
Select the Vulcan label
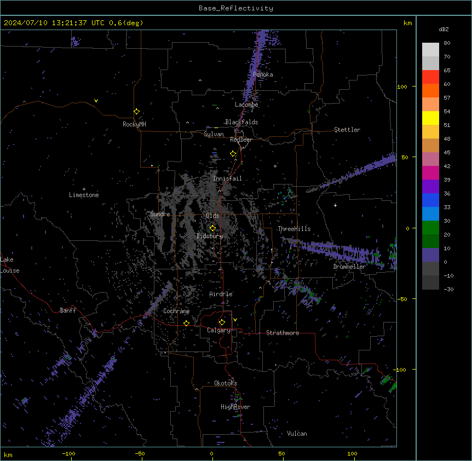click(297, 434)
